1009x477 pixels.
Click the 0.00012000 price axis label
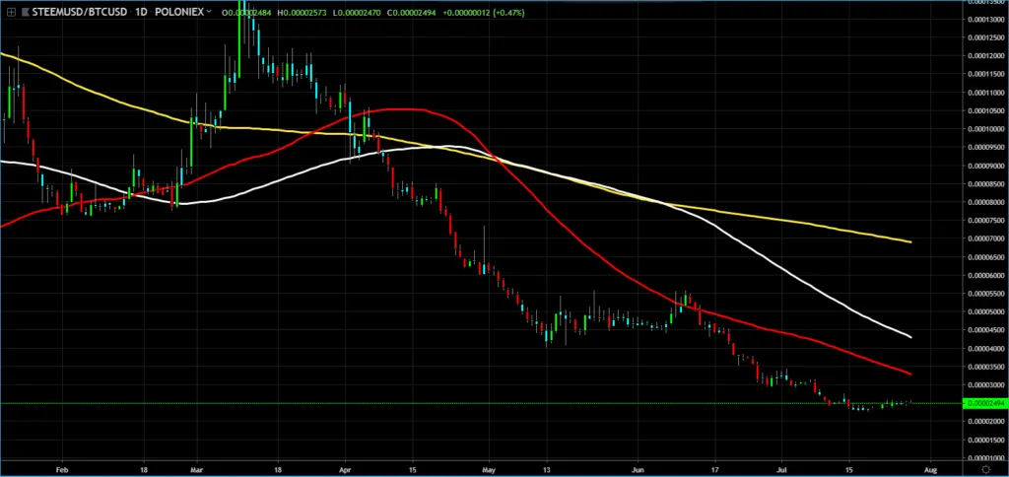tap(985, 55)
